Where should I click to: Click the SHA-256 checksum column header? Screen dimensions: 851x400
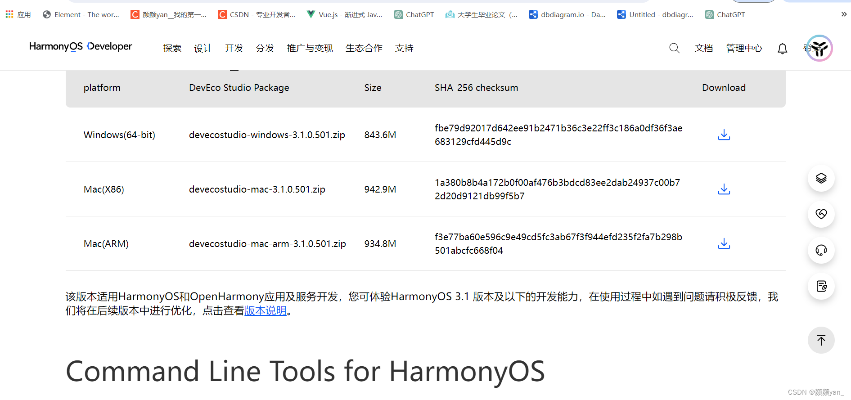click(x=476, y=88)
